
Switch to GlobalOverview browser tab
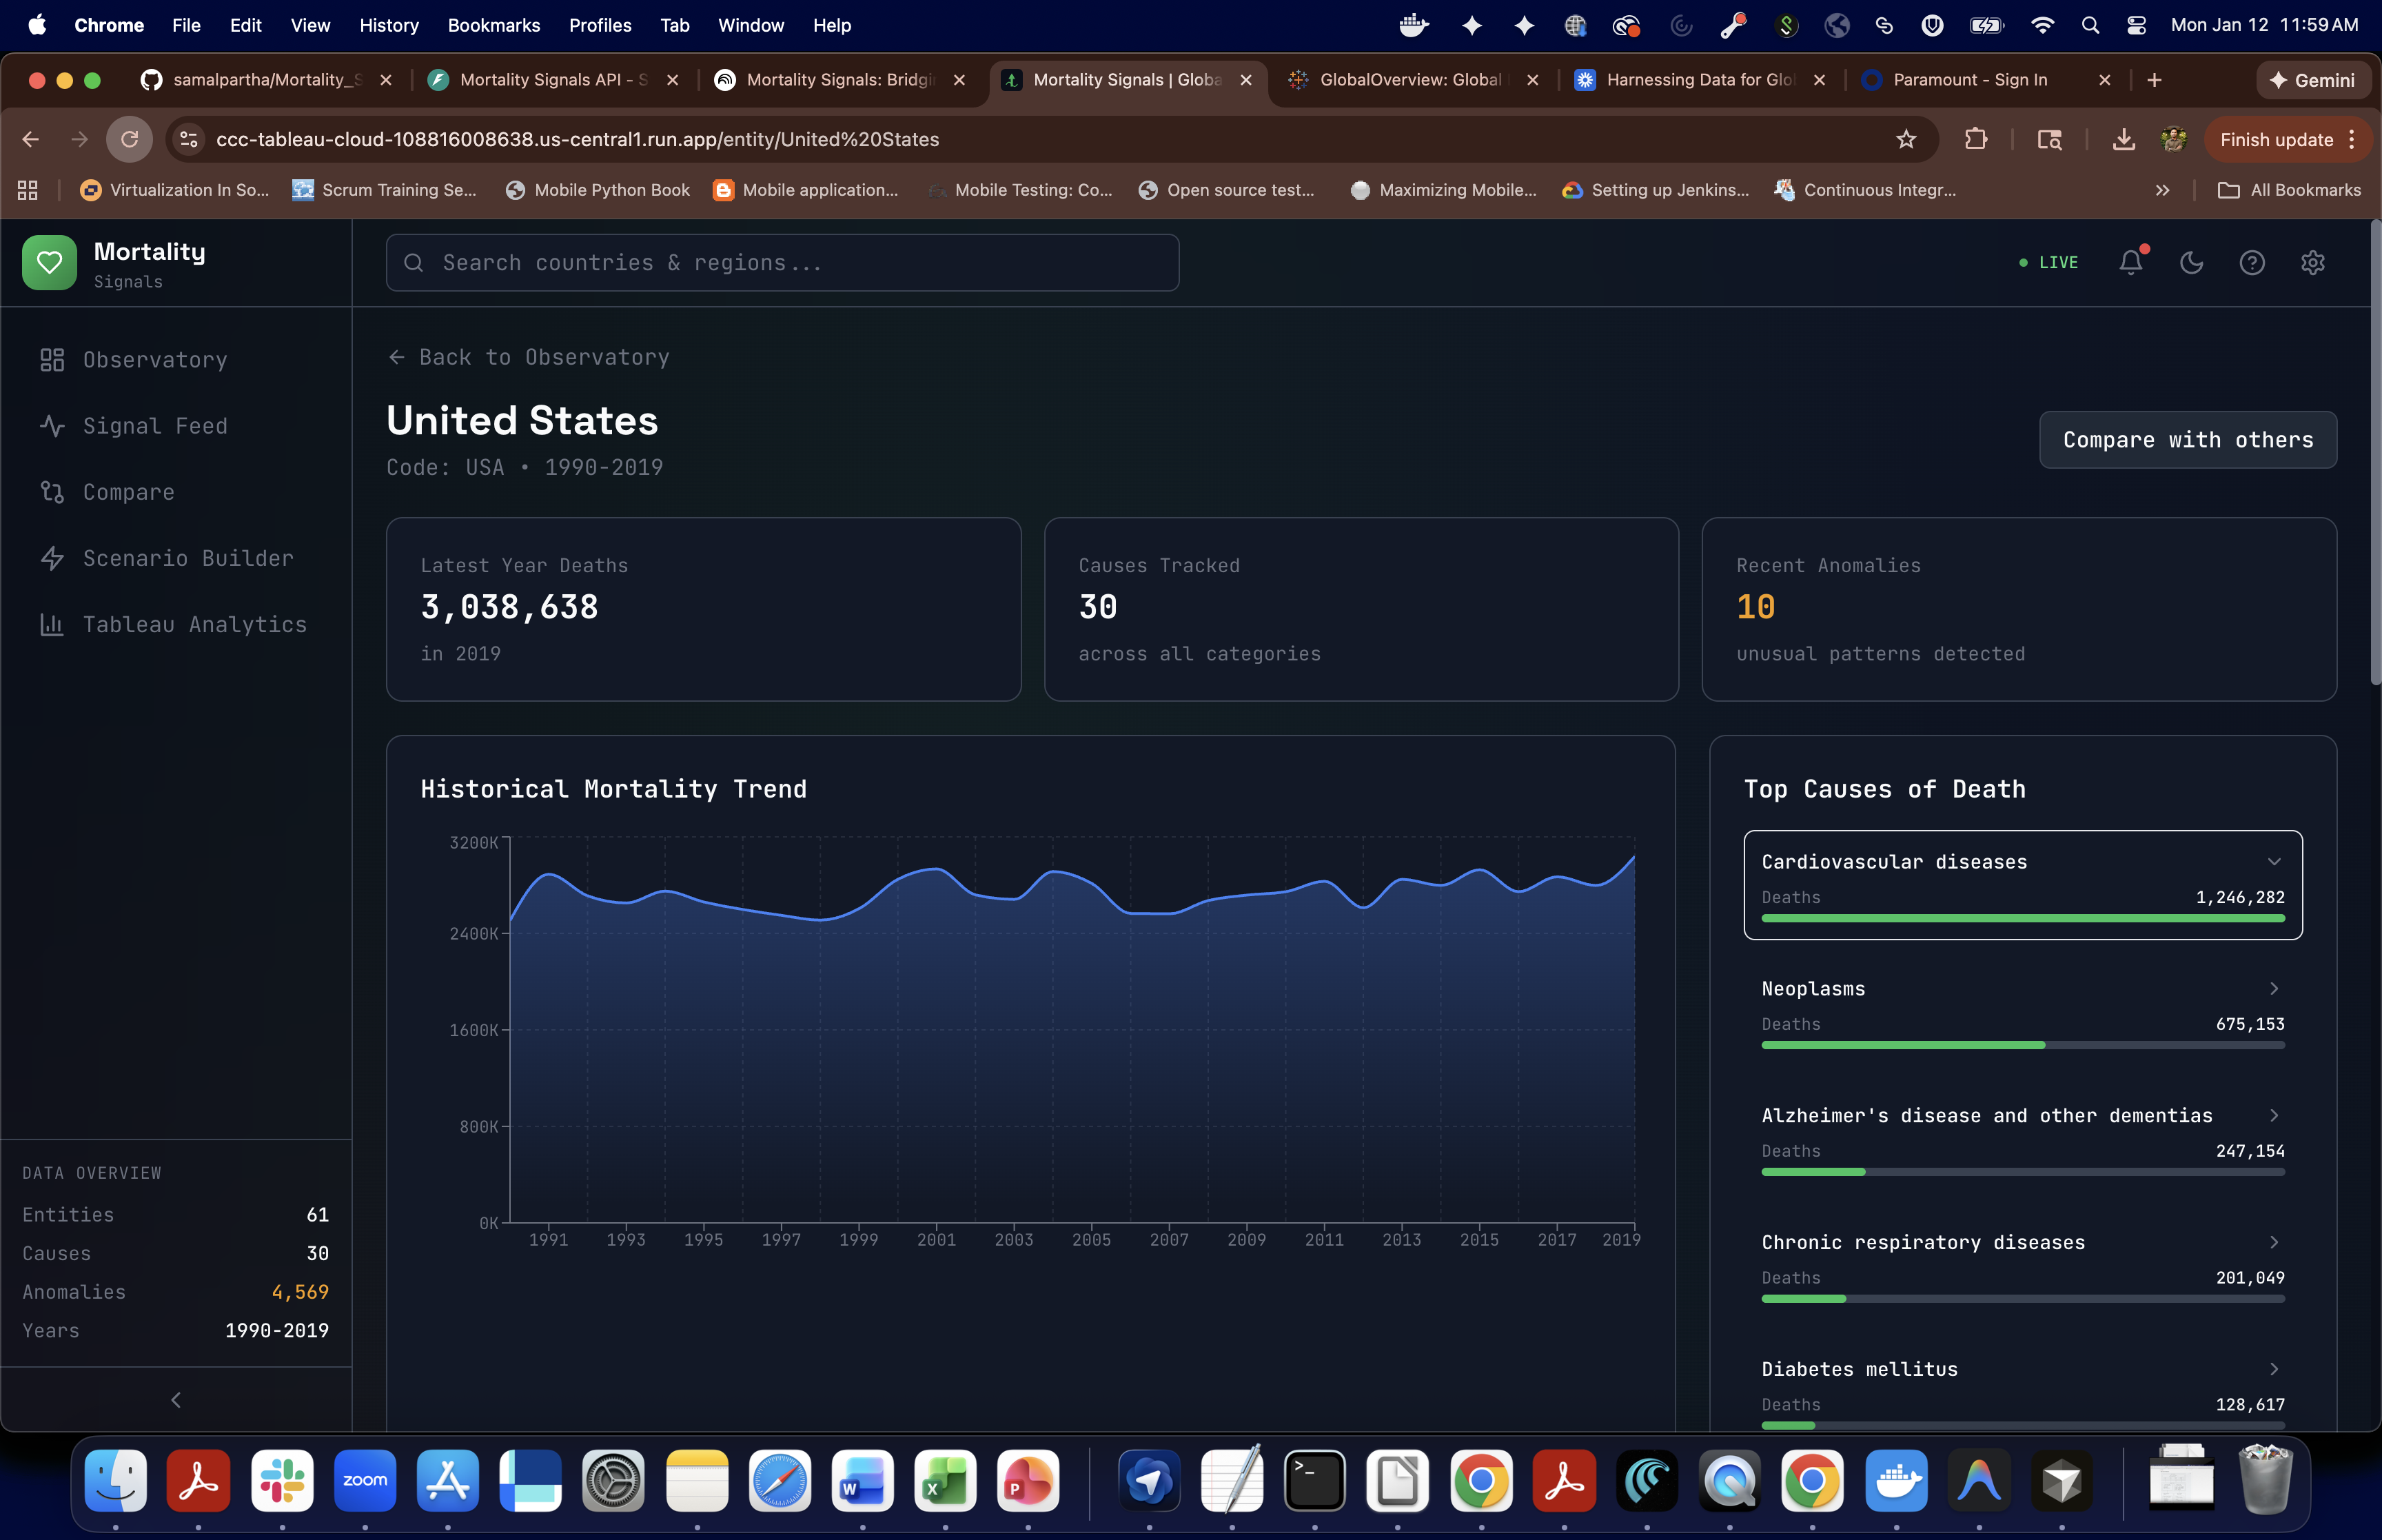(1409, 80)
